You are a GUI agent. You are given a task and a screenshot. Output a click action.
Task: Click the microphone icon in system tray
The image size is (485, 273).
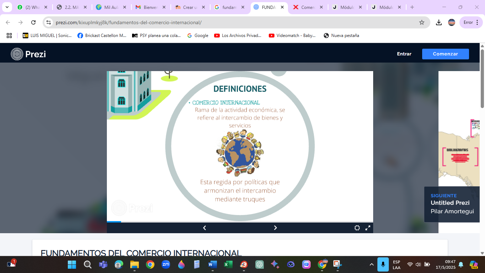[383, 264]
